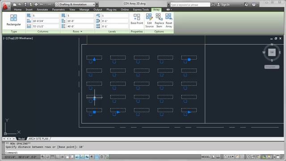
Task: Open the Help dropdown arrow beside question mark
Action: pos(257,5)
